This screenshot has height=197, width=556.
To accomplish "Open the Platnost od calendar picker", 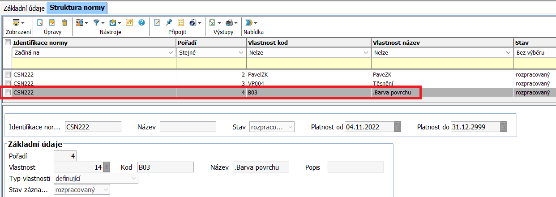I will pyautogui.click(x=397, y=127).
